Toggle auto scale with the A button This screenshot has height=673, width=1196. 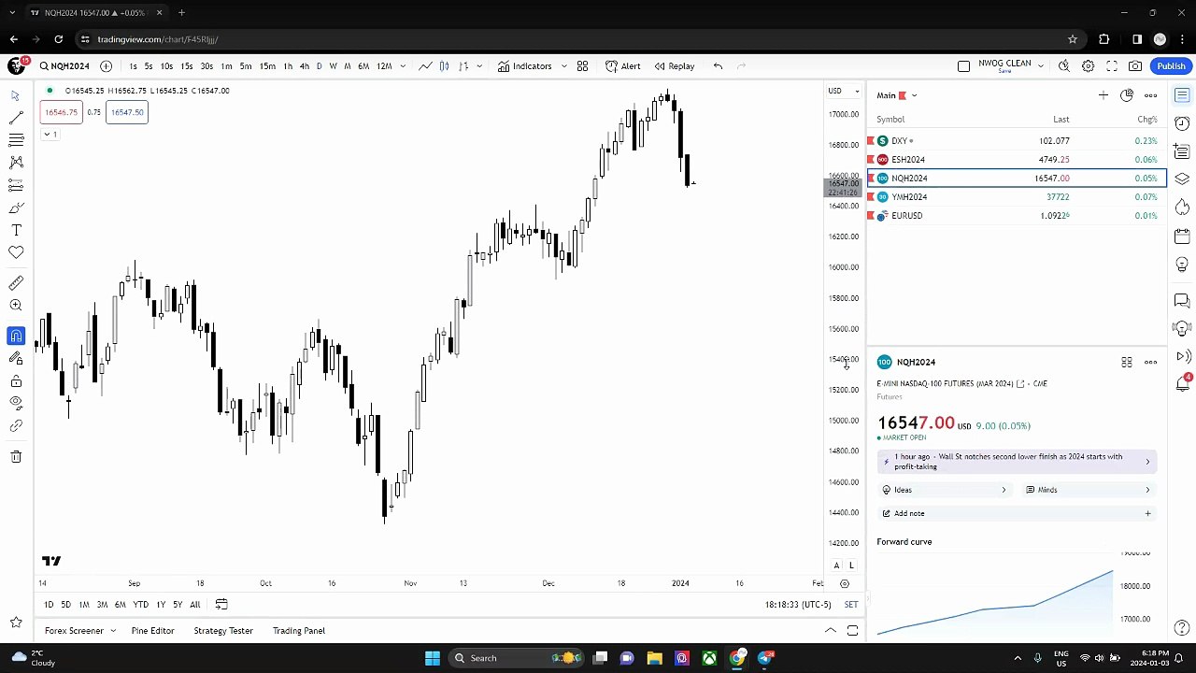(x=836, y=566)
